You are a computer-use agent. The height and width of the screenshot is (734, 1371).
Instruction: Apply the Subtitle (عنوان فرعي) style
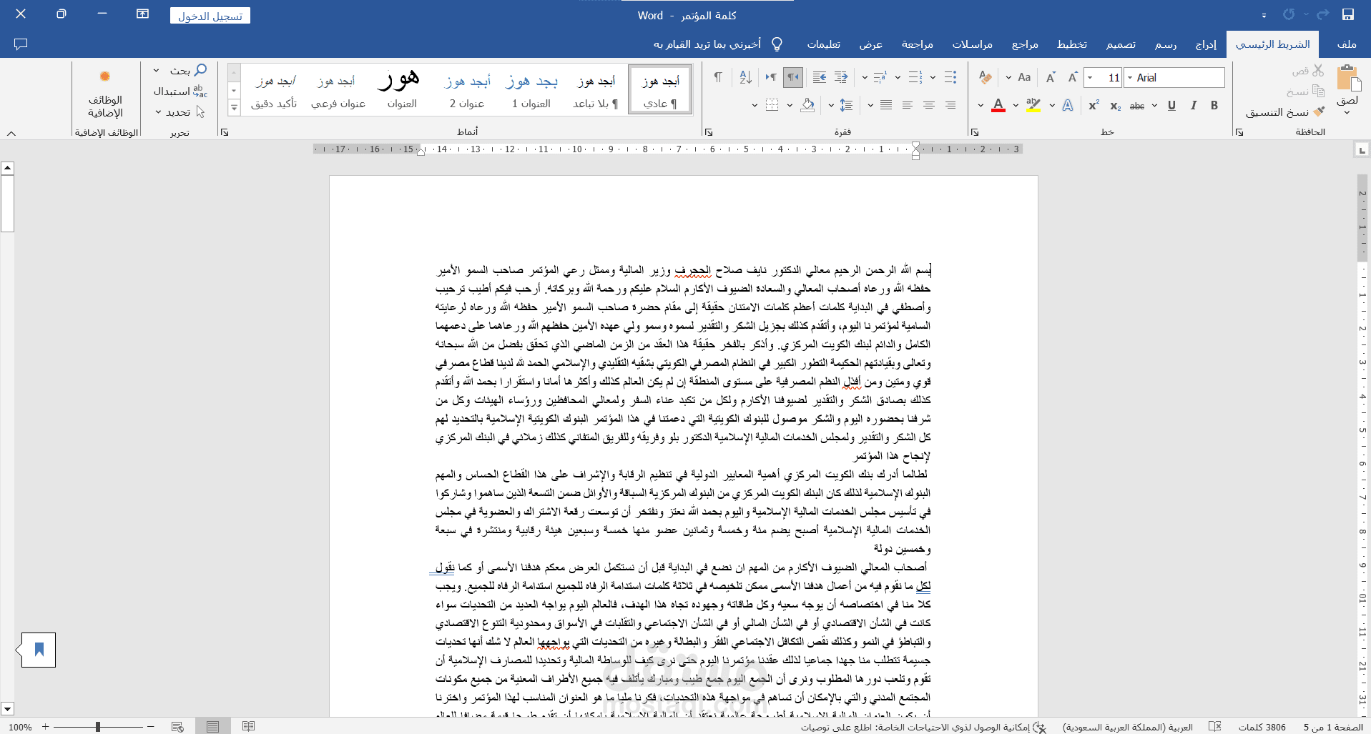coord(338,89)
